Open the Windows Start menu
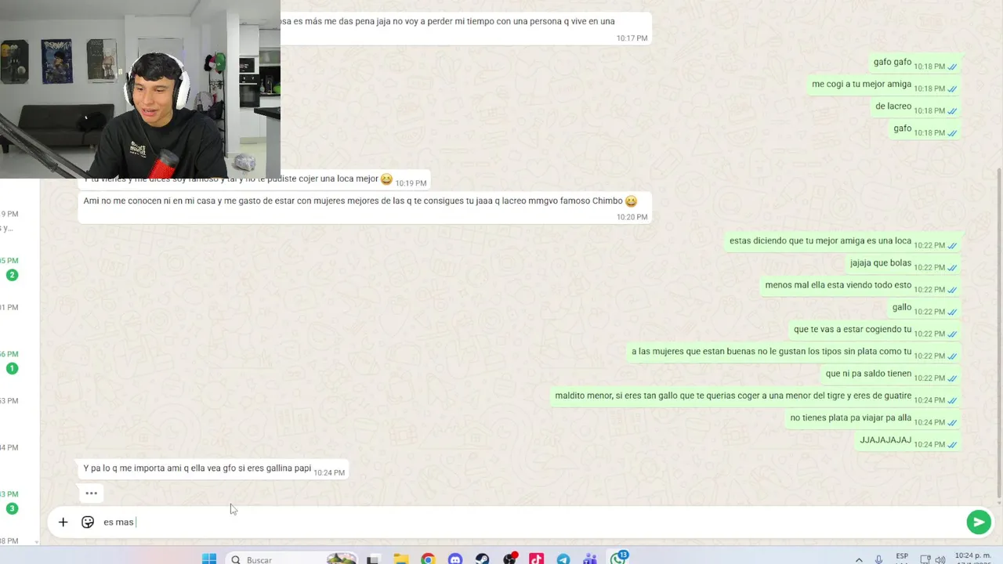The height and width of the screenshot is (564, 1003). pos(209,559)
